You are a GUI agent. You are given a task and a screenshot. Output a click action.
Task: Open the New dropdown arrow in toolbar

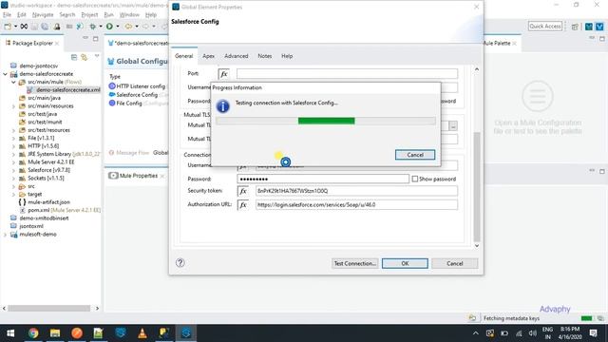(x=15, y=27)
